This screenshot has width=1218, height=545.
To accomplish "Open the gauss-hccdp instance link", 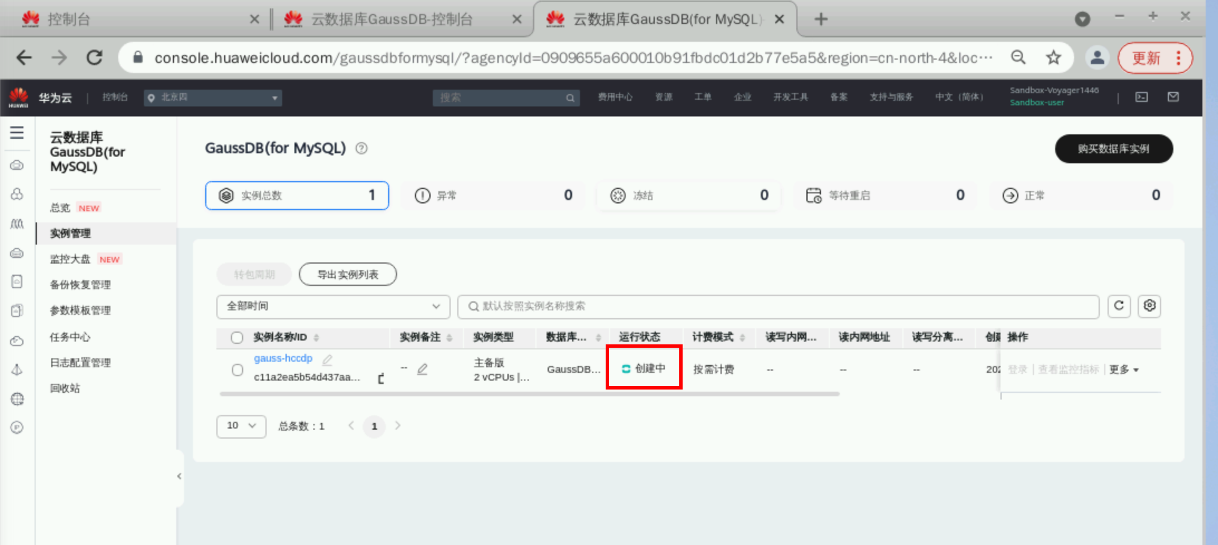I will pyautogui.click(x=283, y=358).
